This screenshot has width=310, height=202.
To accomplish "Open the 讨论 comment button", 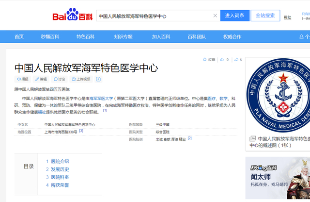I will [59, 79].
